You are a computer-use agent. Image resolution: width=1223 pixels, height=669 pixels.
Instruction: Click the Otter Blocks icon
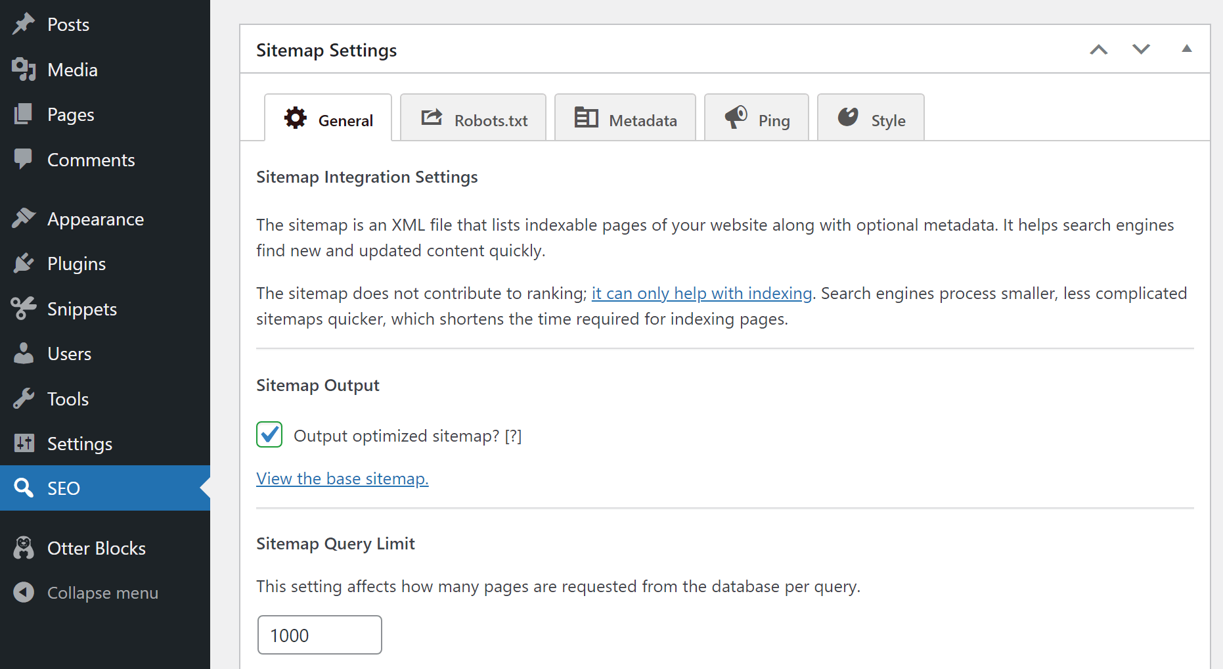pos(24,548)
